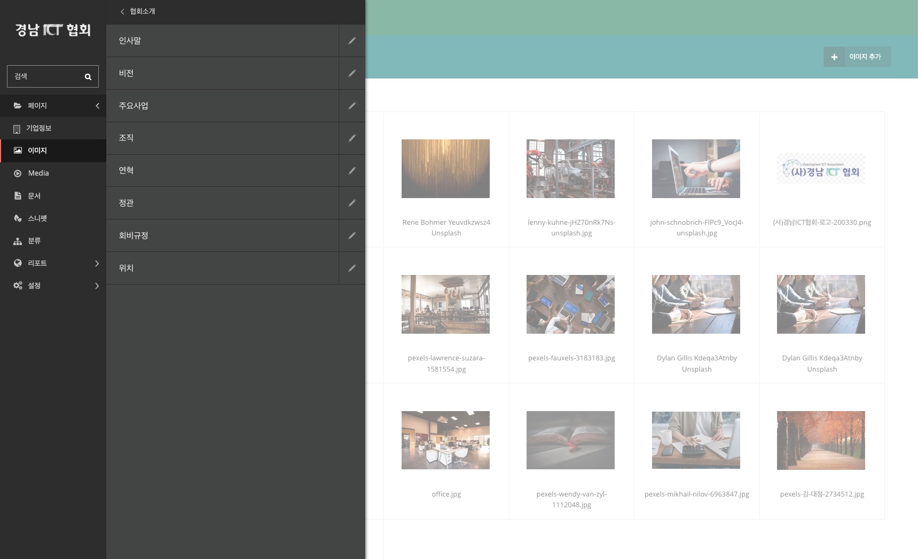
Task: Click the edit pencil for 회비규정
Action: click(352, 235)
